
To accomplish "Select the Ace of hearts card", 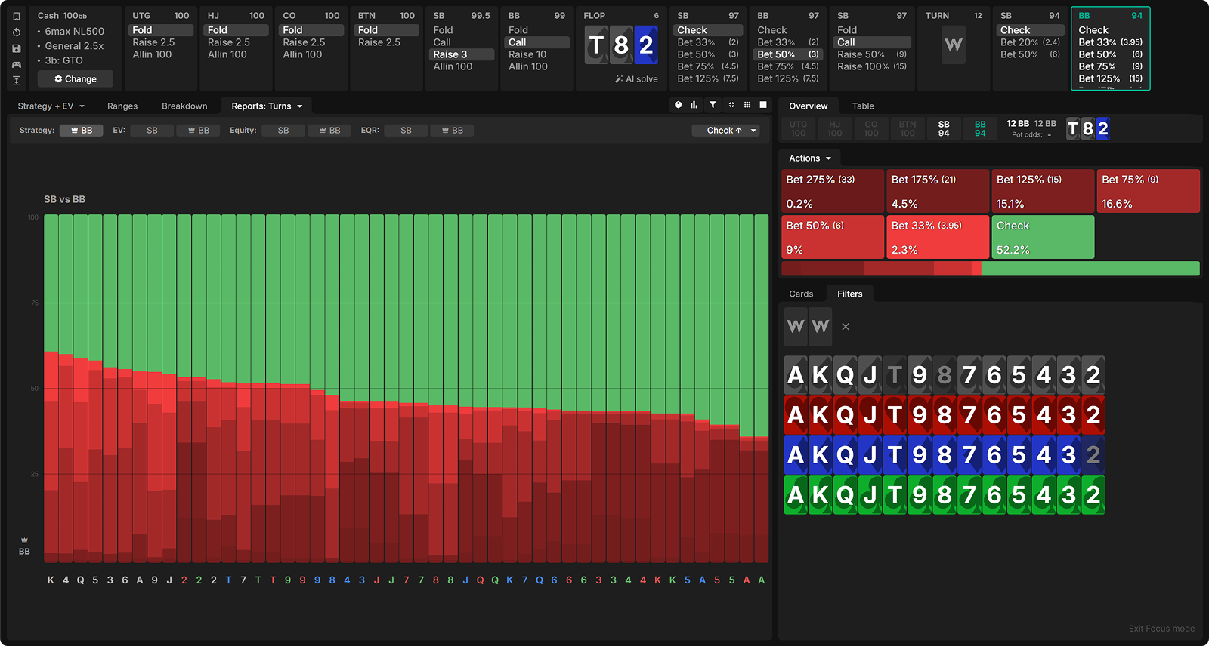I will click(x=796, y=415).
